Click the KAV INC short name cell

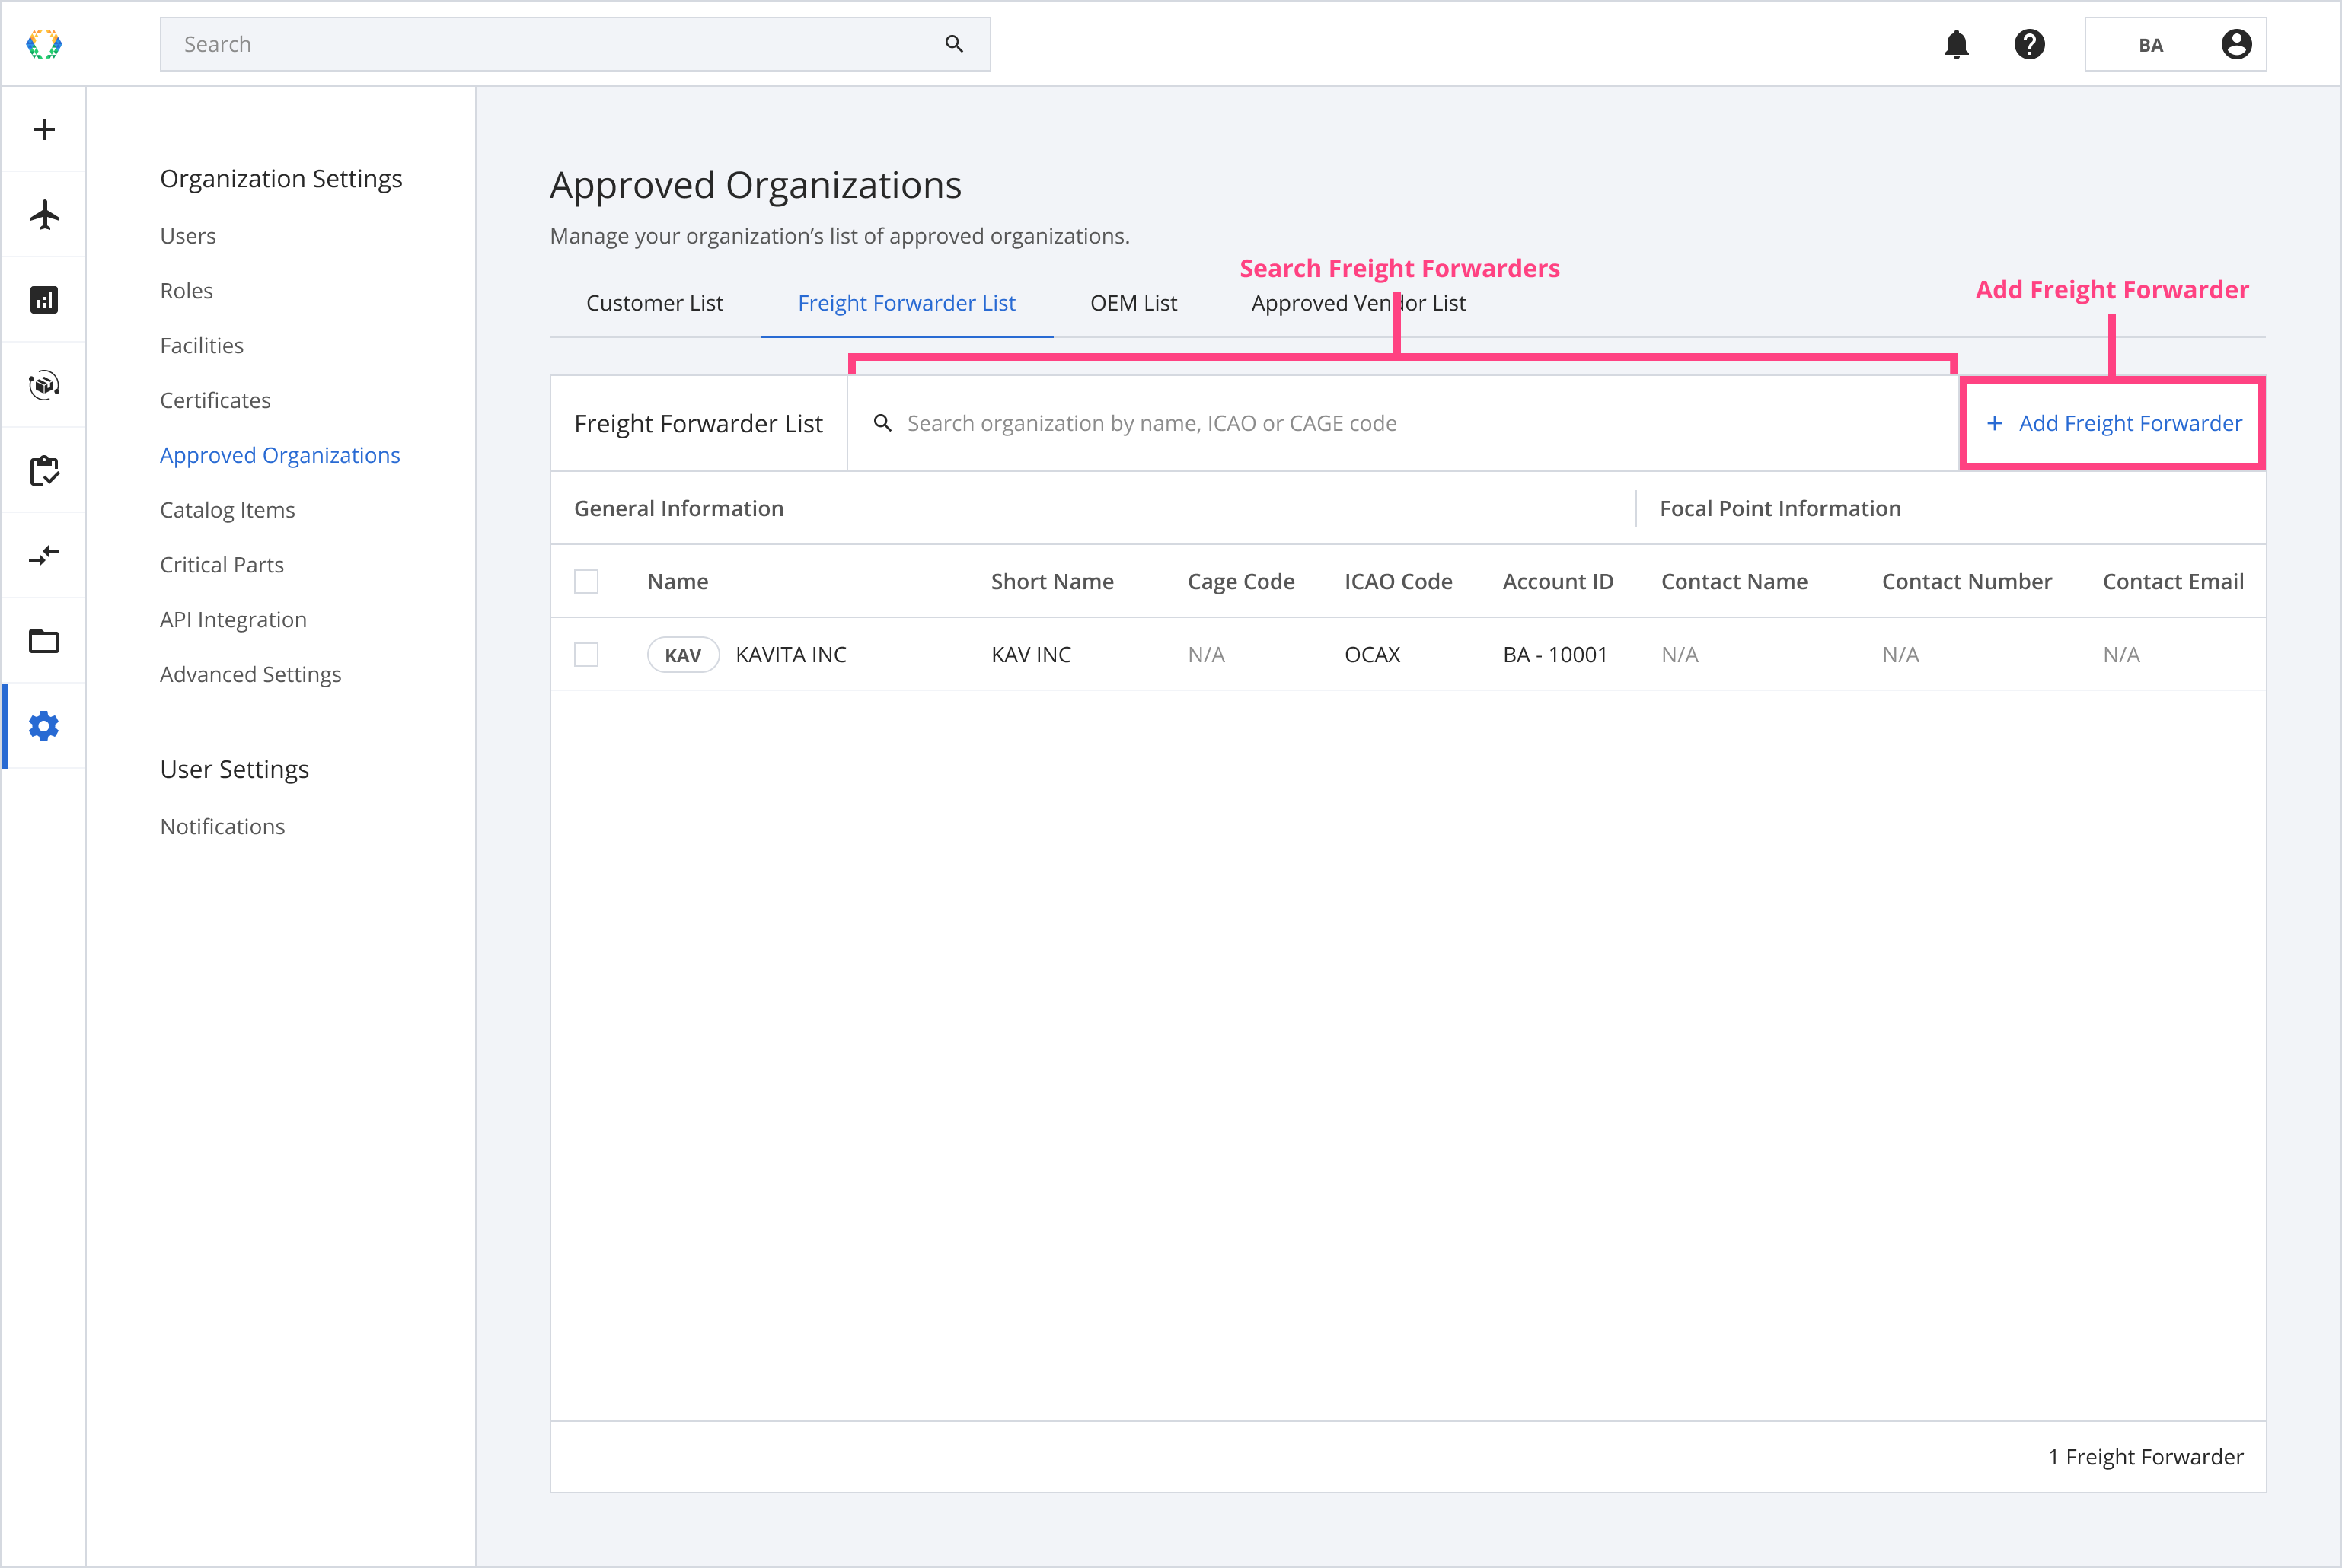[x=1031, y=654]
